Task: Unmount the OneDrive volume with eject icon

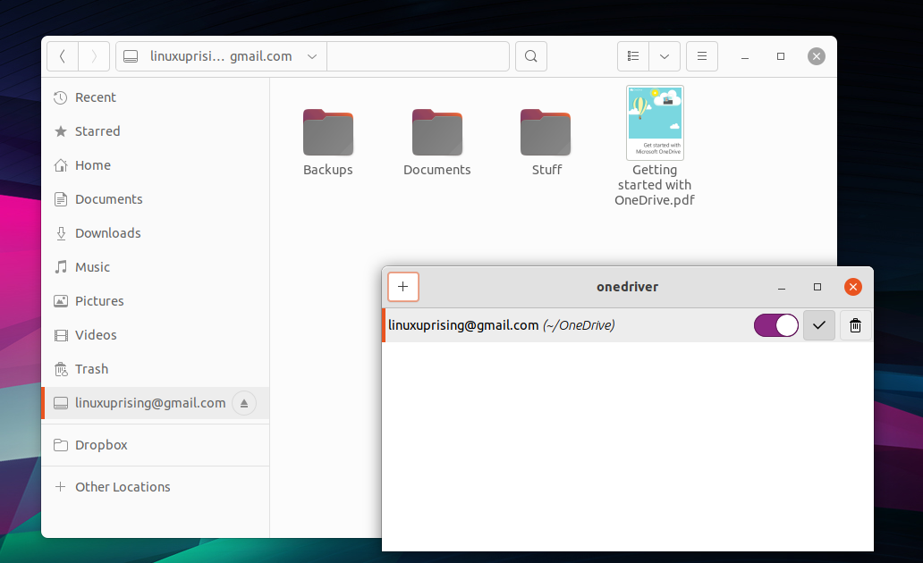Action: [x=243, y=403]
